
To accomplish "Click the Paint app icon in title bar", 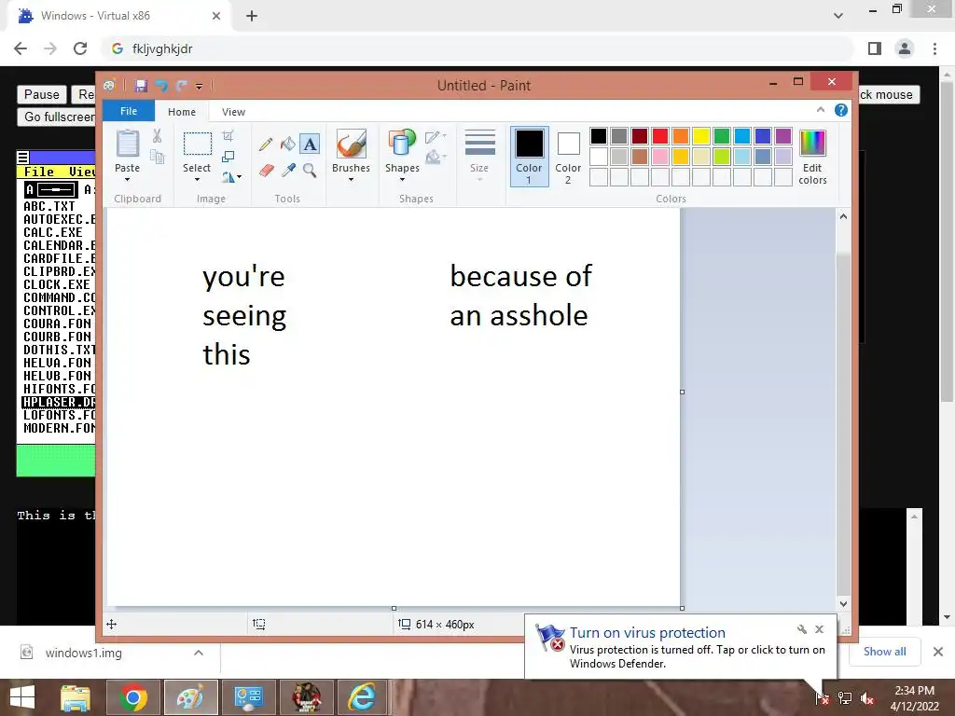I will [x=110, y=86].
